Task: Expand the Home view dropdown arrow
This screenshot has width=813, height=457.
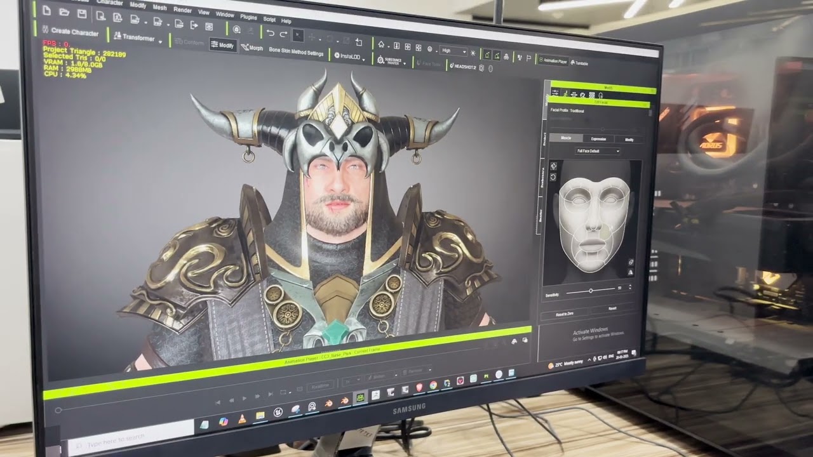Action: pyautogui.click(x=389, y=47)
